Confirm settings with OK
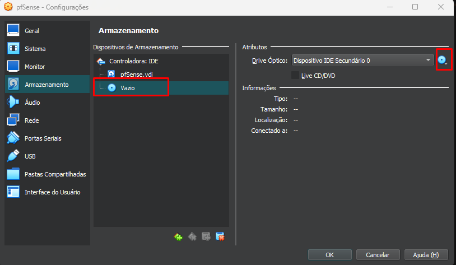The height and width of the screenshot is (265, 456). tap(330, 255)
